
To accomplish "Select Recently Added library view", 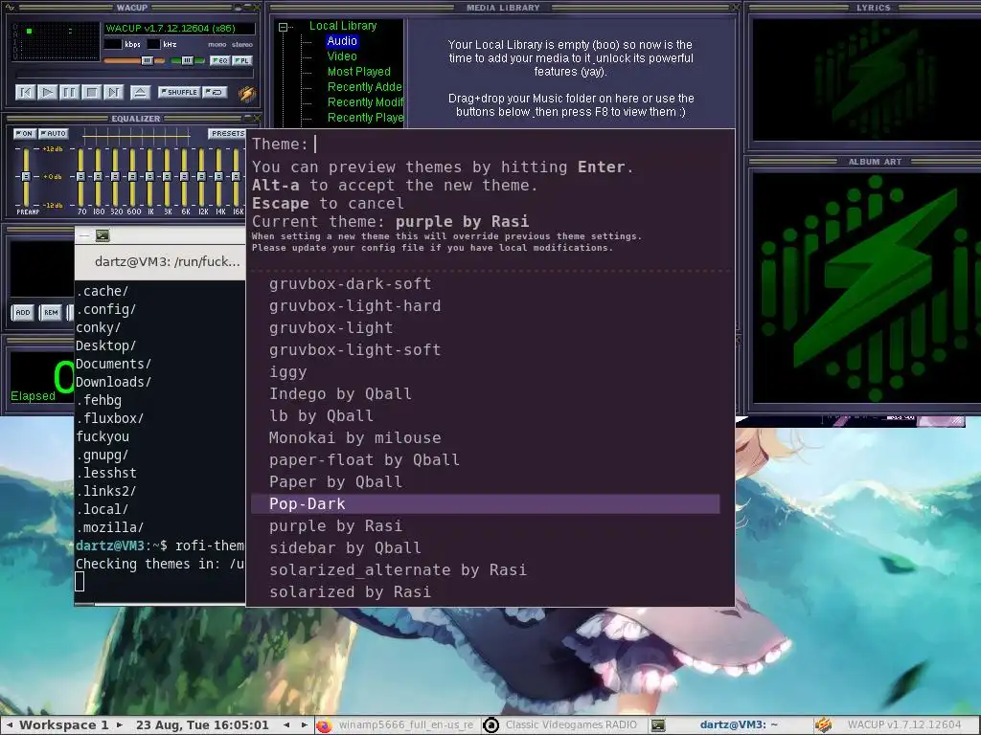I will (x=364, y=87).
